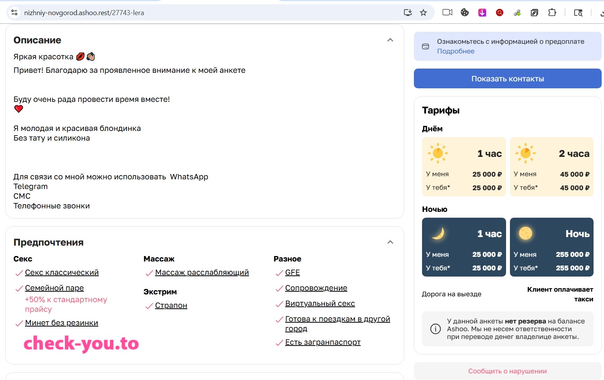The height and width of the screenshot is (380, 604).
Task: Click the Показать контакты button
Action: (x=508, y=79)
